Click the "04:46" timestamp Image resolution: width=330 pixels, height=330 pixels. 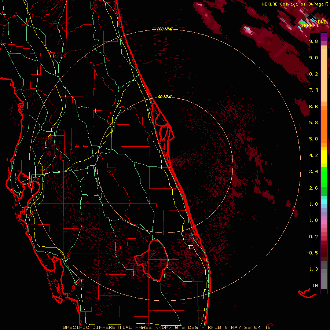click(262, 327)
